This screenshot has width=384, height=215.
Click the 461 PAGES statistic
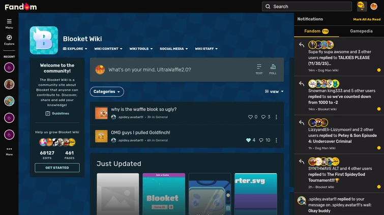point(69,155)
